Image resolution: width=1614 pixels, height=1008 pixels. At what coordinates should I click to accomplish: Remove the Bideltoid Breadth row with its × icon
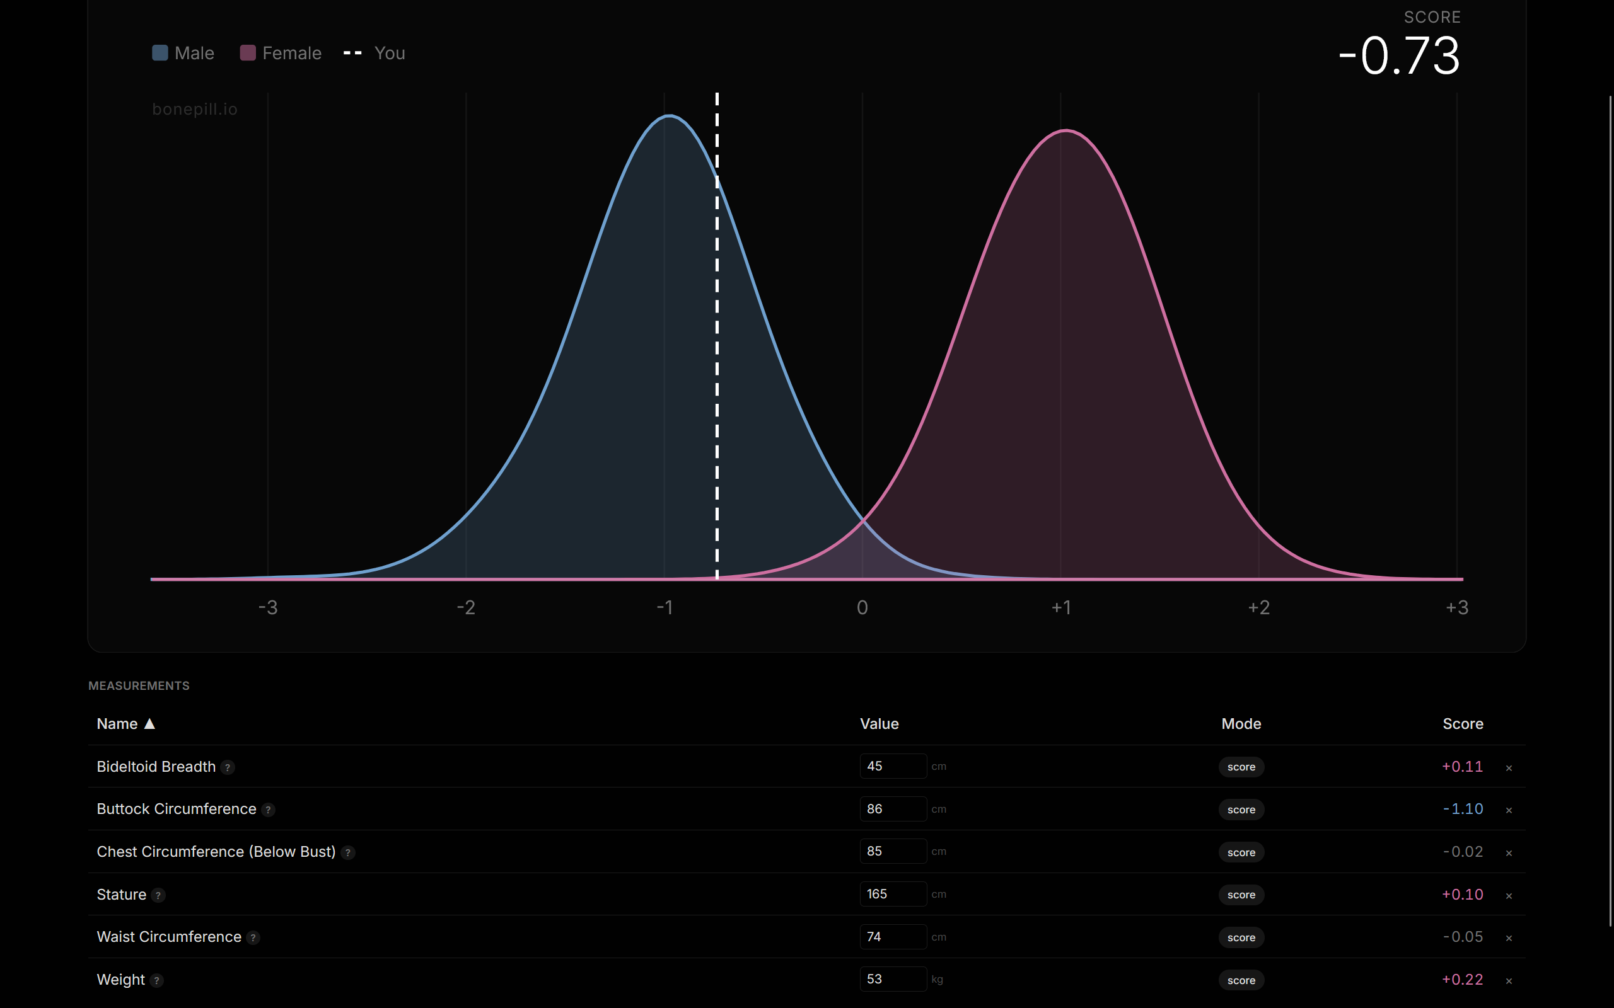coord(1509,768)
